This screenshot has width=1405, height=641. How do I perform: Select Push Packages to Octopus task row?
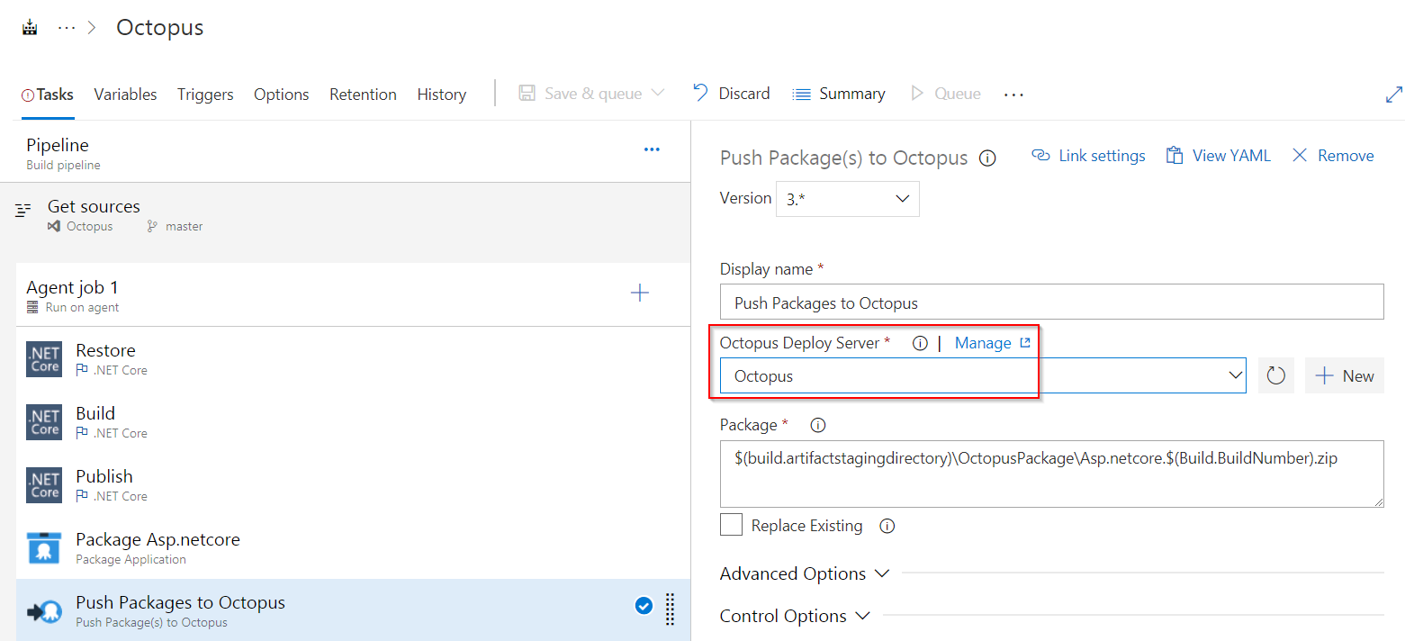pos(353,609)
